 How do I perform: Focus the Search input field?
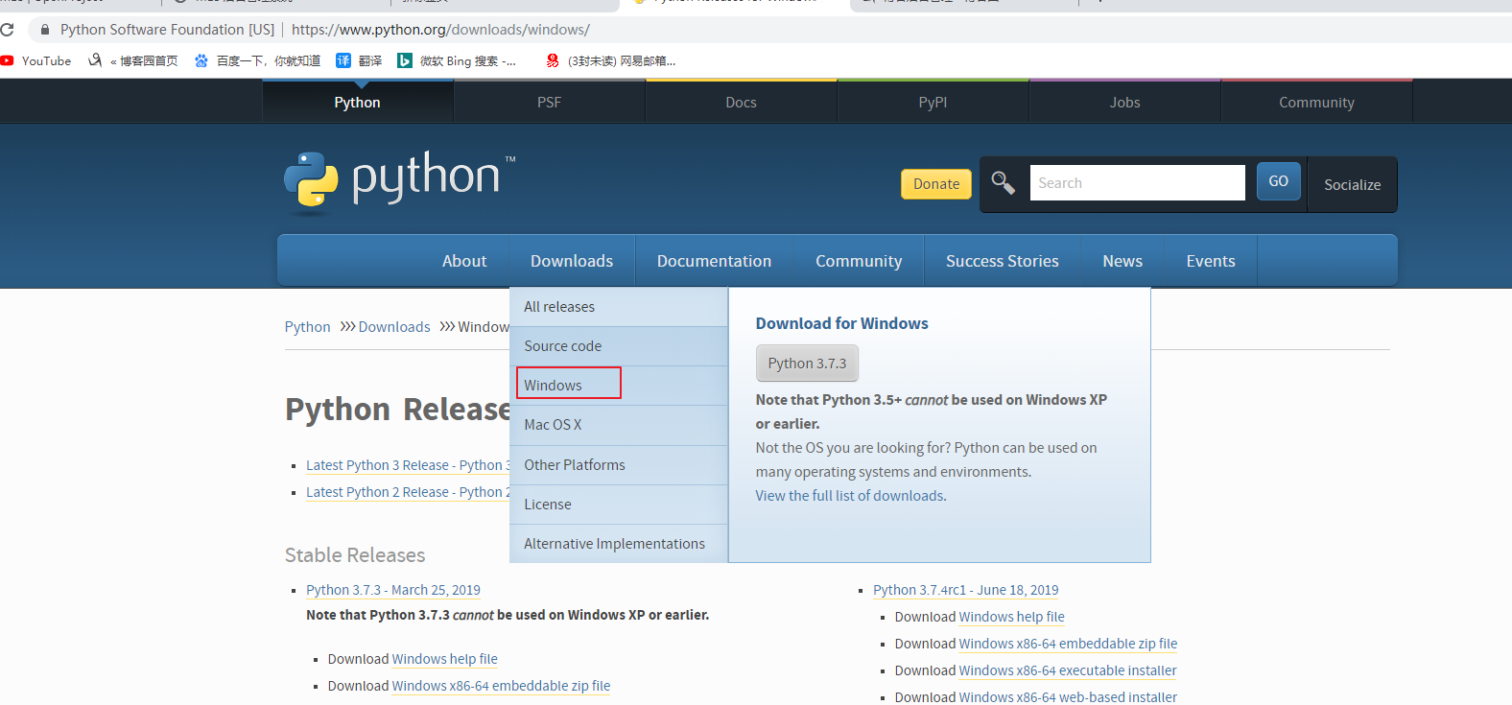(x=1138, y=183)
